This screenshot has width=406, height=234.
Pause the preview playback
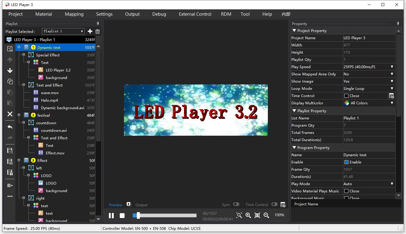pos(111,215)
